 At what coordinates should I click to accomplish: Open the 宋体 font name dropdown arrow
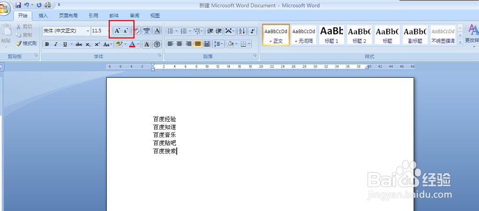coord(88,31)
